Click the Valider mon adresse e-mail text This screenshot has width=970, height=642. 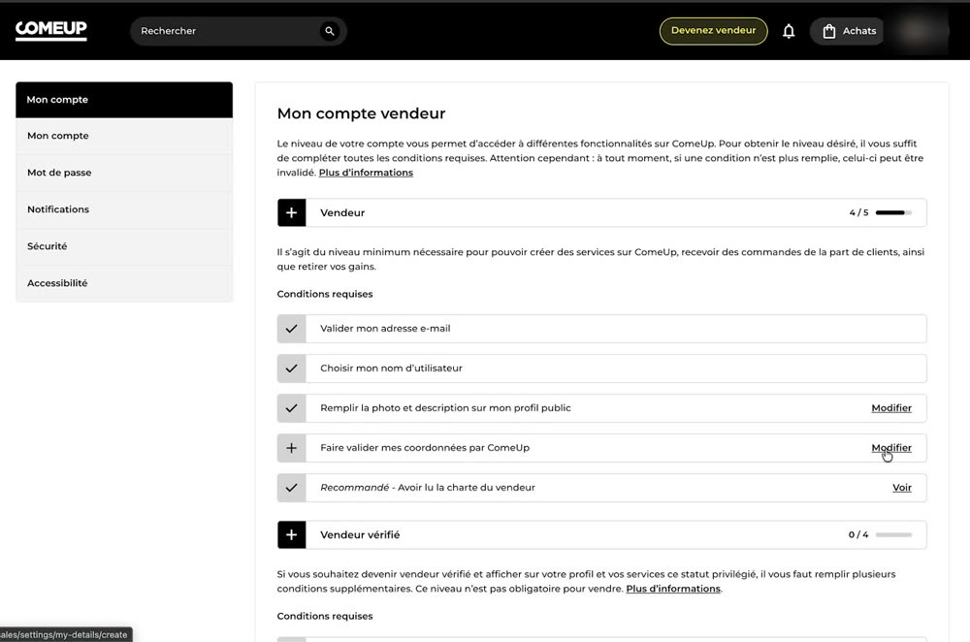click(x=385, y=329)
